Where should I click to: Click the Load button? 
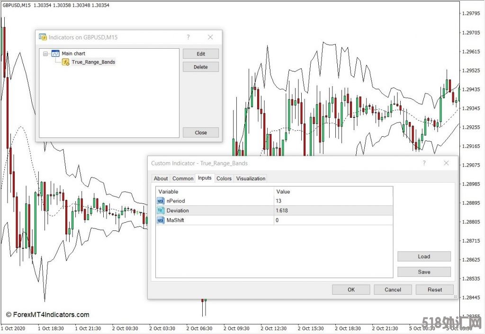point(424,256)
